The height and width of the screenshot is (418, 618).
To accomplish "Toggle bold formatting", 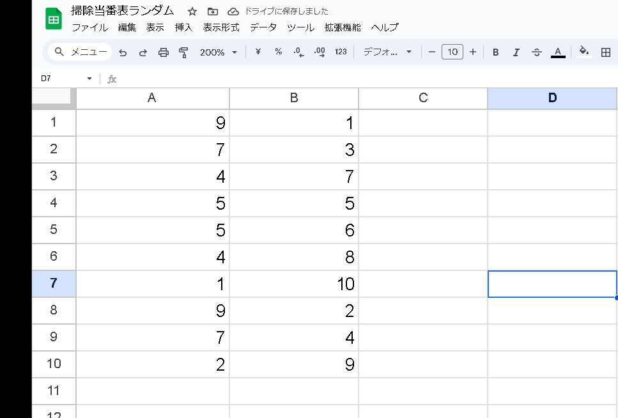I will 495,52.
